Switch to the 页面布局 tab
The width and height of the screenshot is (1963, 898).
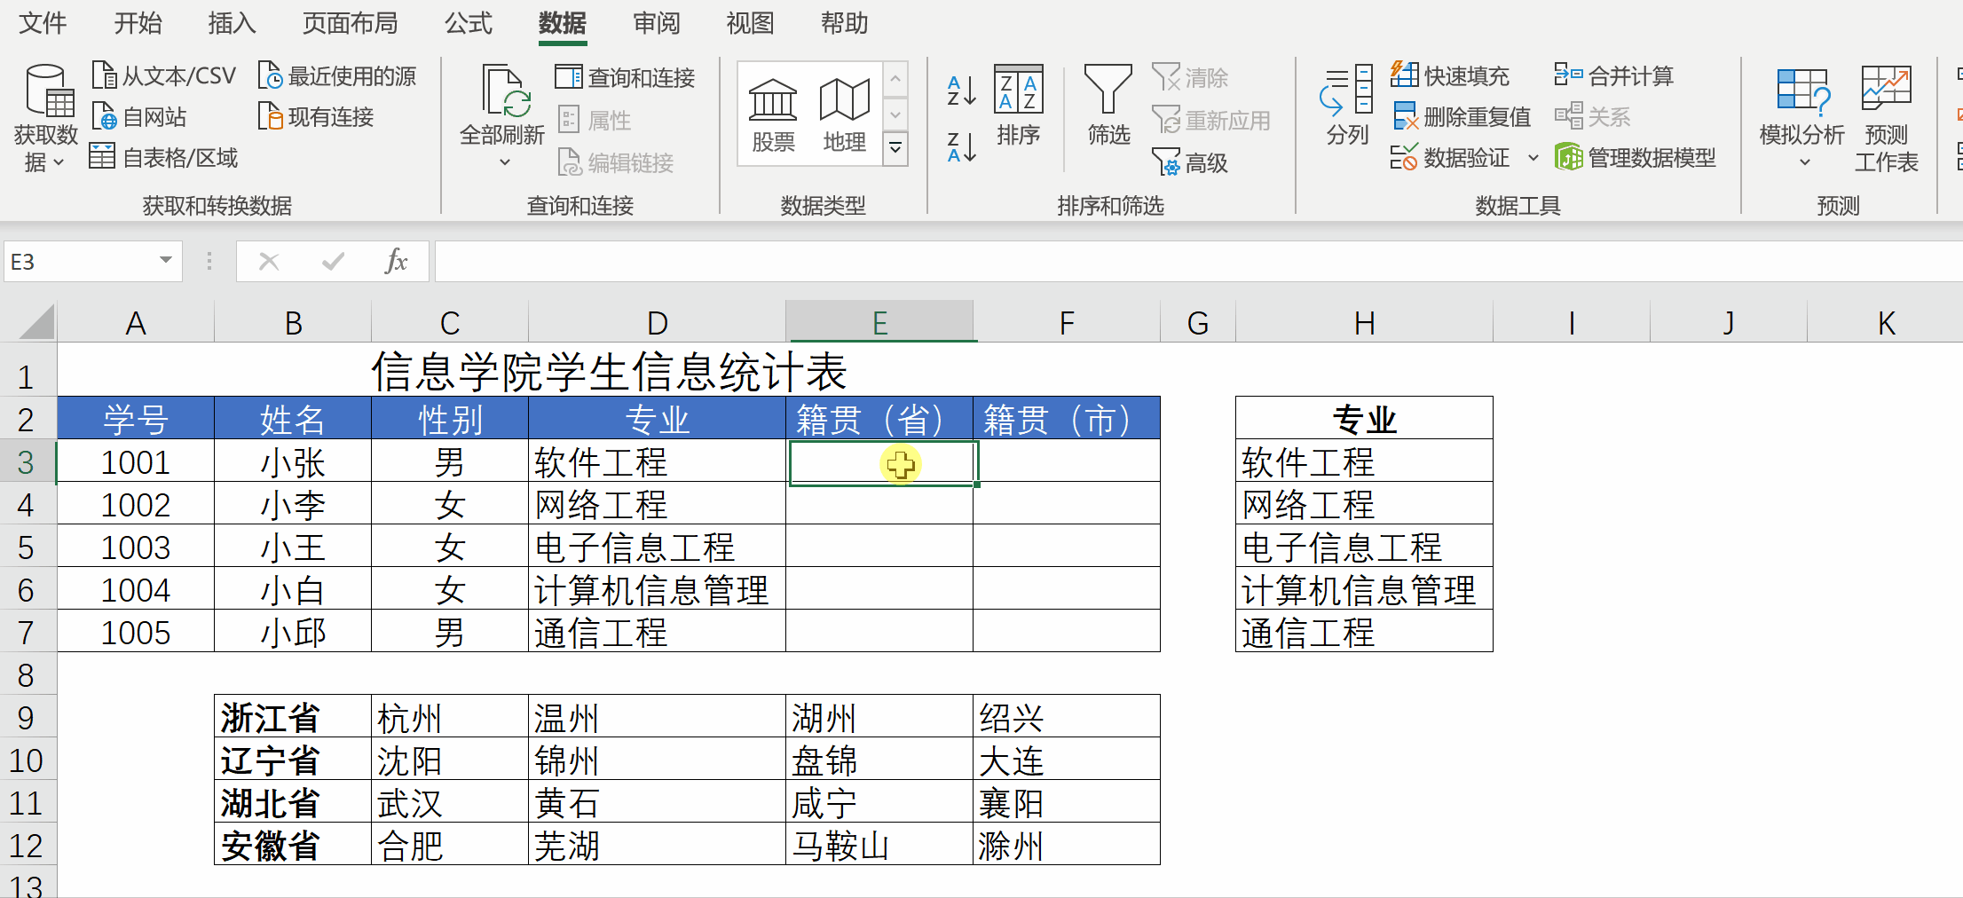click(x=350, y=23)
